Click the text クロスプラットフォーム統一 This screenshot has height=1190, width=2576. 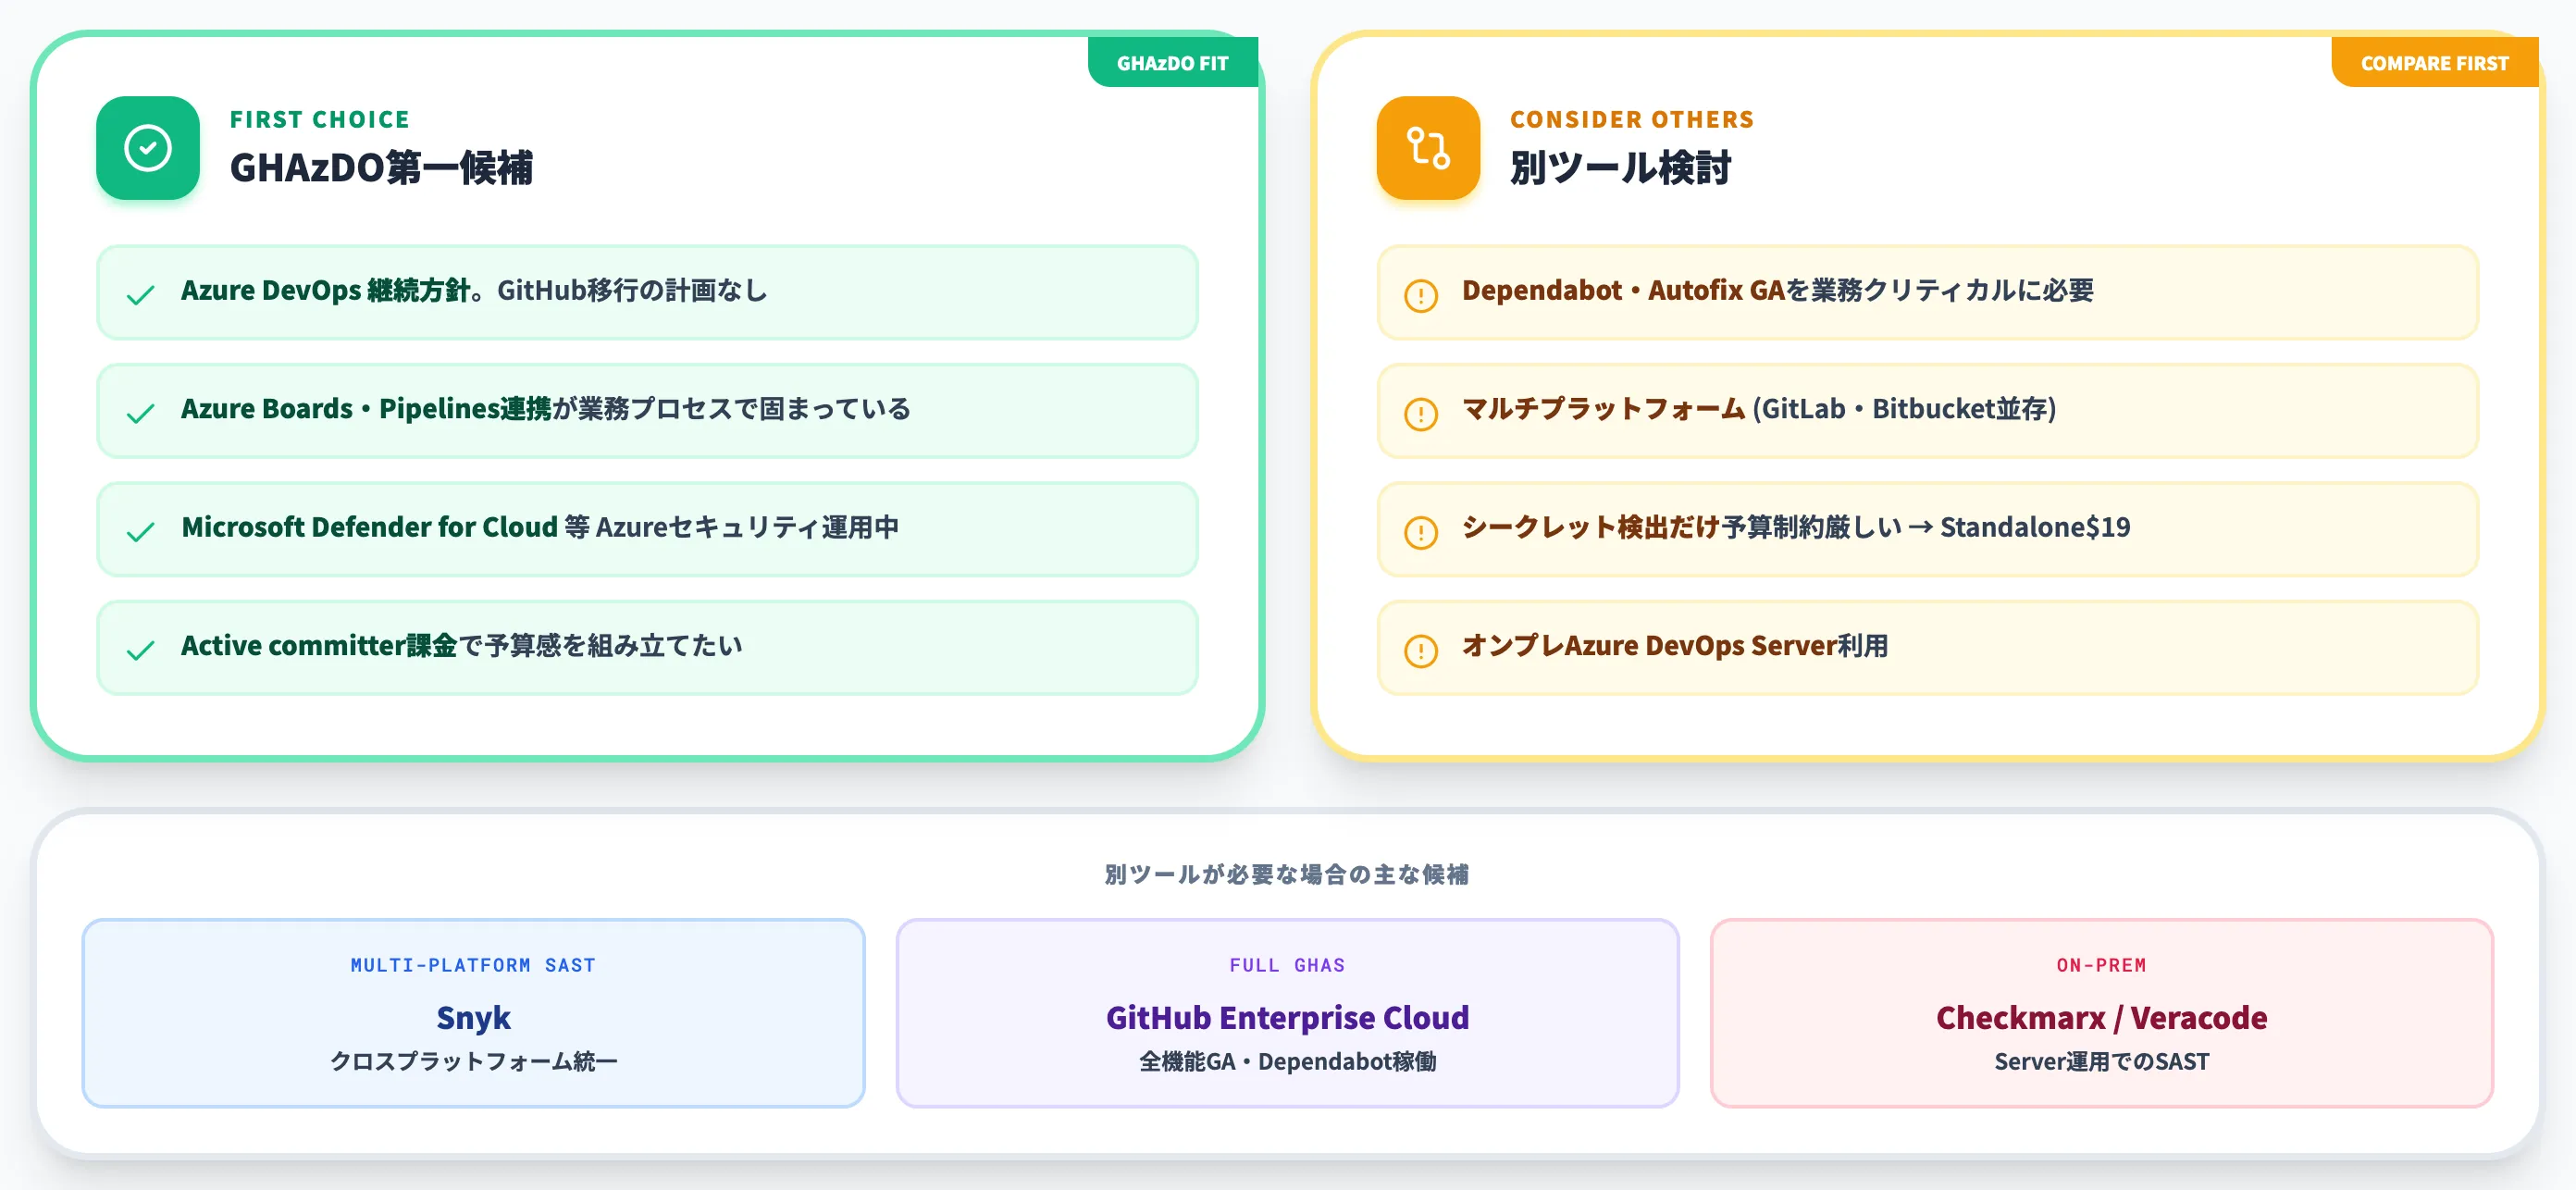pyautogui.click(x=473, y=1061)
